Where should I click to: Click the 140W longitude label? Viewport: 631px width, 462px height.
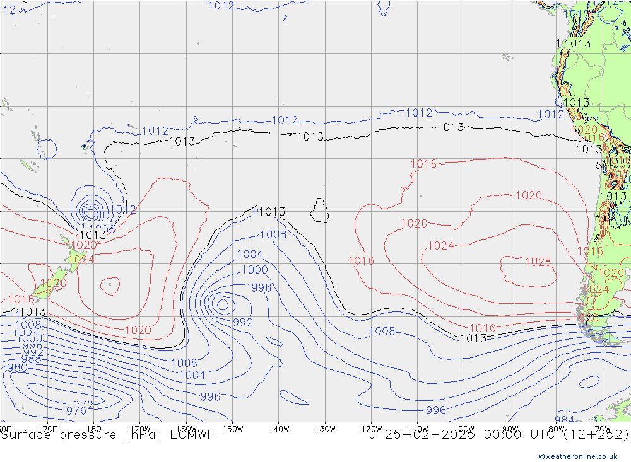click(279, 429)
